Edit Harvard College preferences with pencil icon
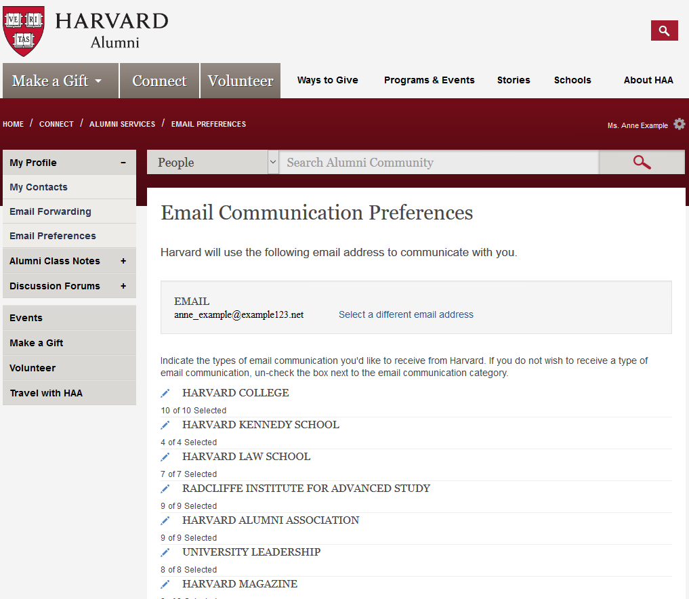 click(165, 393)
